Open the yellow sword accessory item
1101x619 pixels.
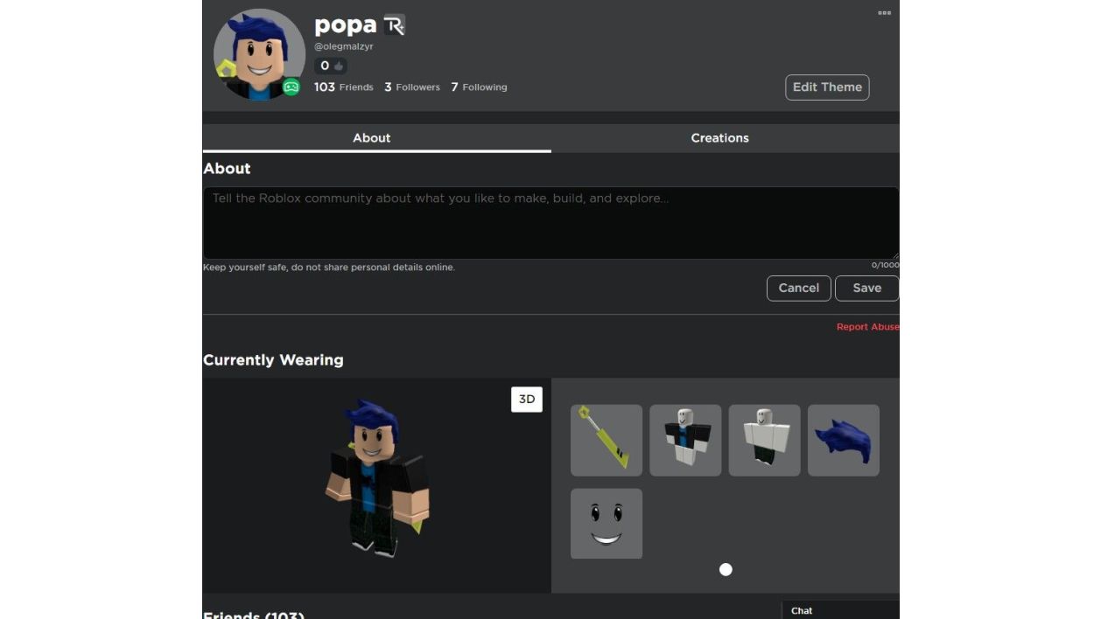607,440
